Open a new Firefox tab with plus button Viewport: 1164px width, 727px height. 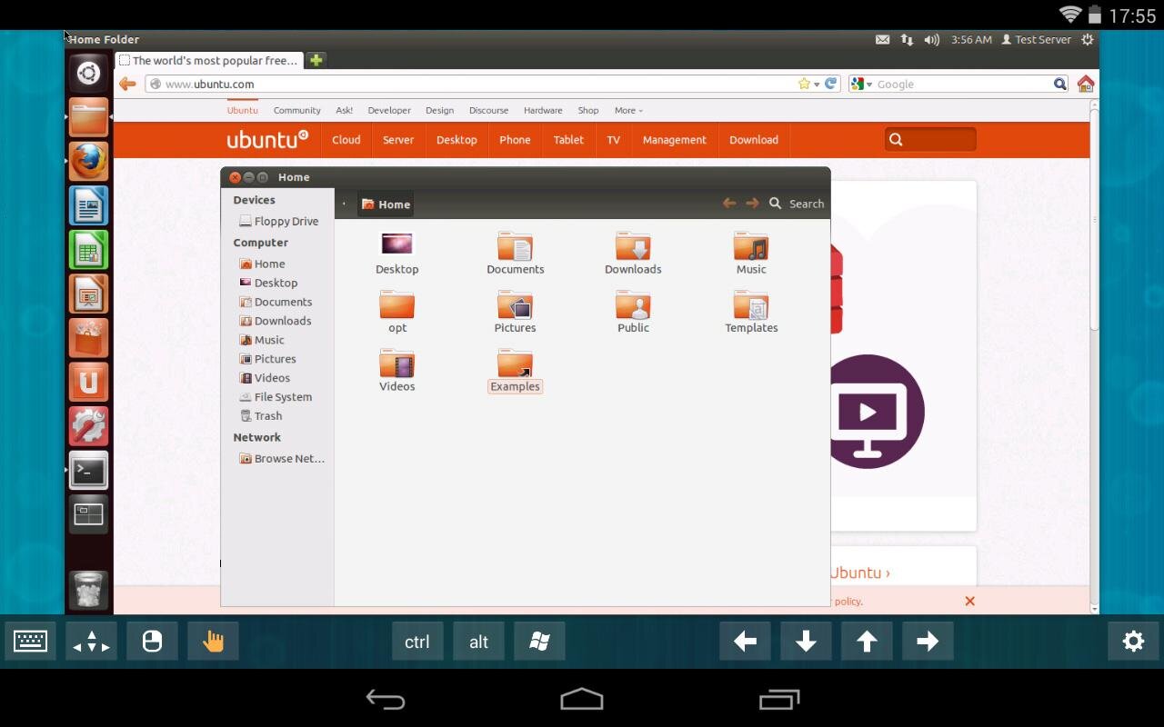click(x=316, y=60)
